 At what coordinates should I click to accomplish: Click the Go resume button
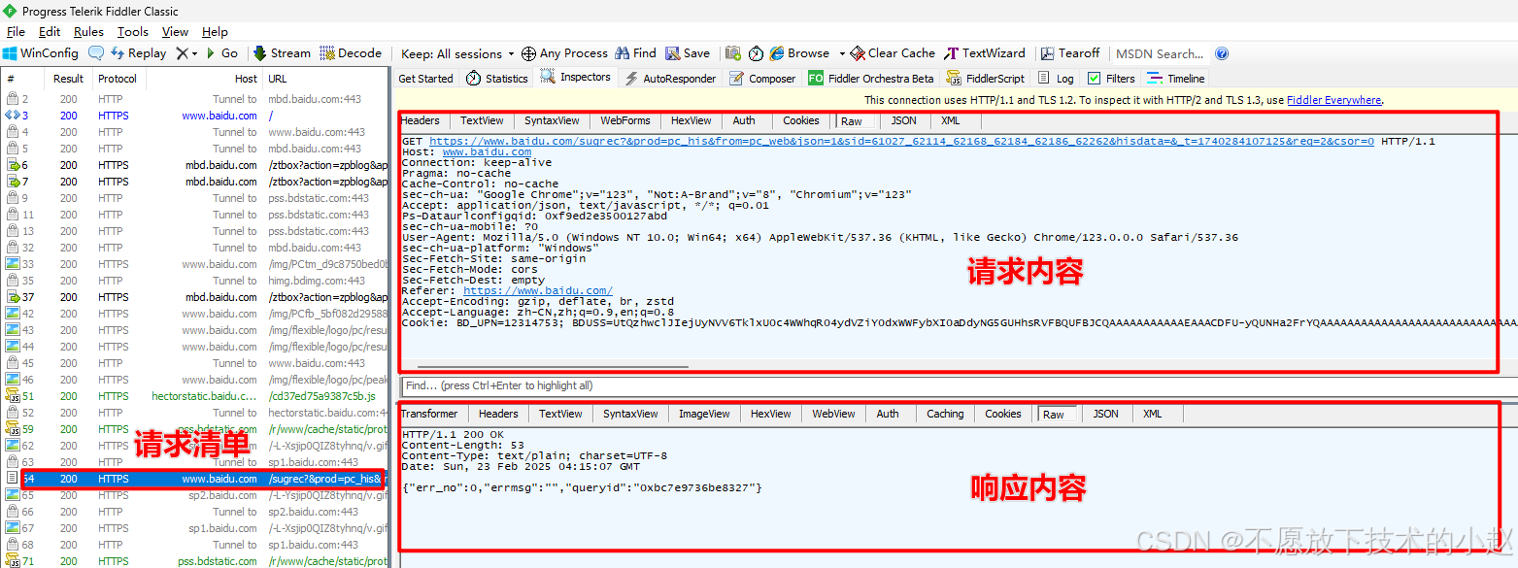click(220, 53)
